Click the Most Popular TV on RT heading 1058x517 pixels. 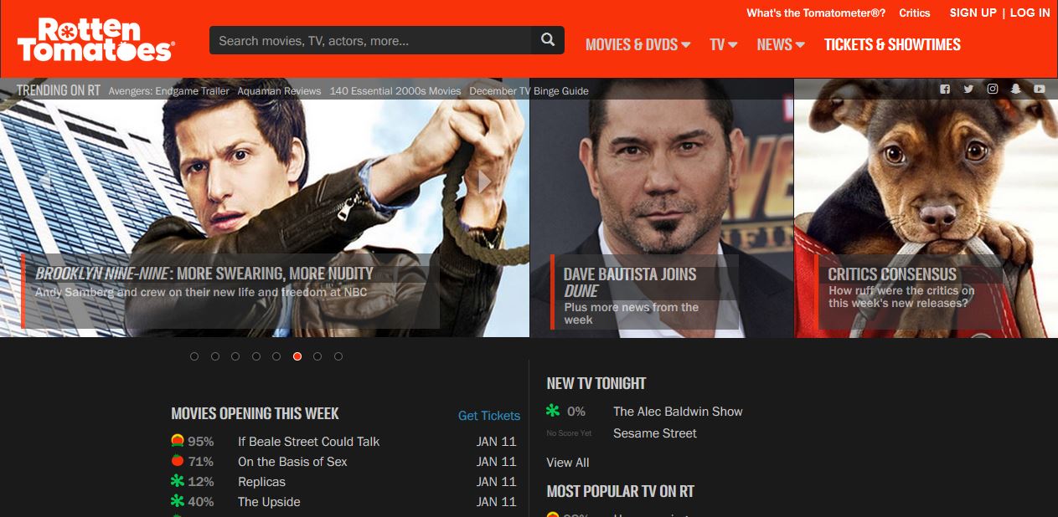pyautogui.click(x=620, y=491)
